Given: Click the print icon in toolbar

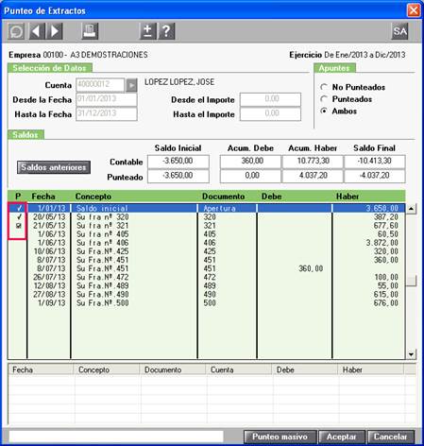Looking at the screenshot, I should click(x=90, y=31).
